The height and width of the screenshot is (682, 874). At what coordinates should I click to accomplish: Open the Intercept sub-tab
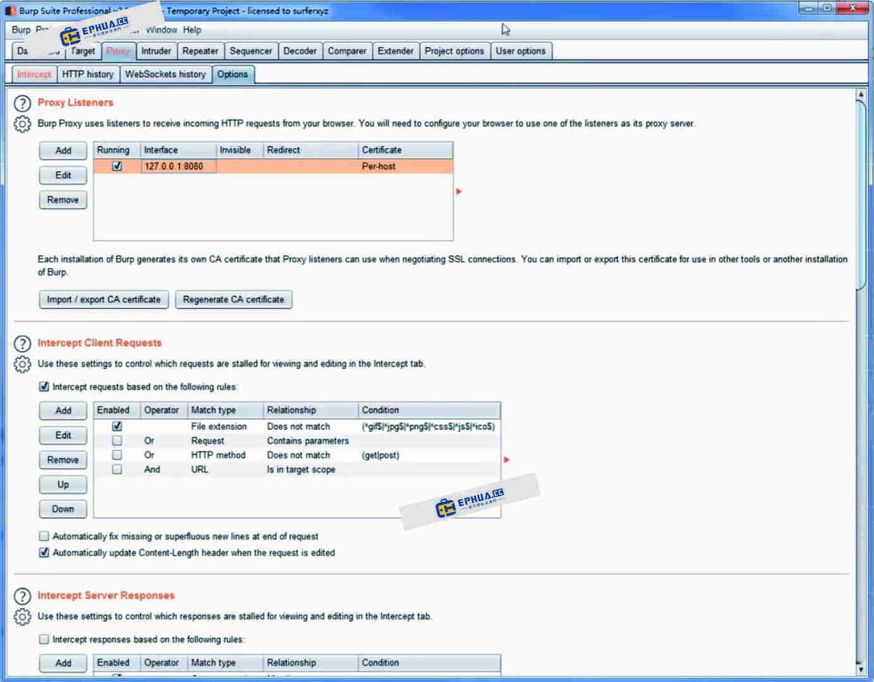34,75
